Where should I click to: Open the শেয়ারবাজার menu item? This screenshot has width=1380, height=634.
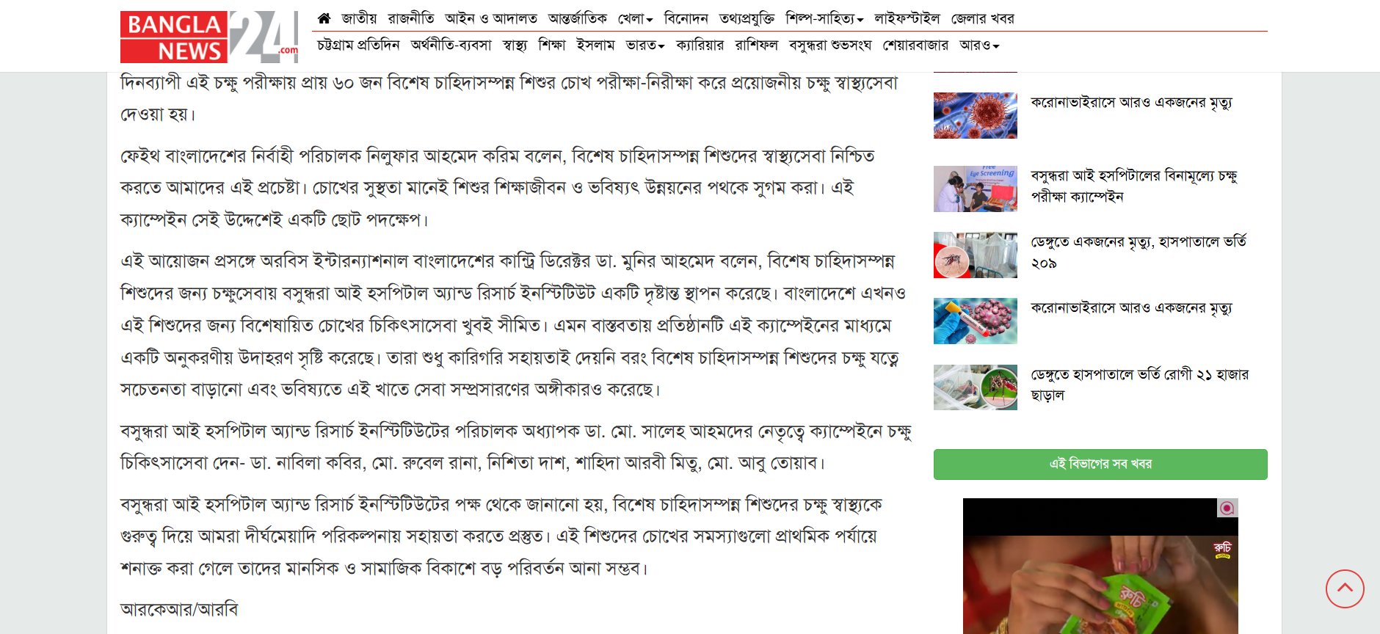pos(915,45)
